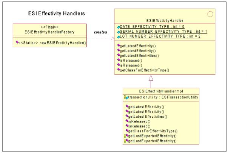Select the ESIEffectivityHandlerFactory class name
This screenshot has width=228, height=153.
coord(49,32)
